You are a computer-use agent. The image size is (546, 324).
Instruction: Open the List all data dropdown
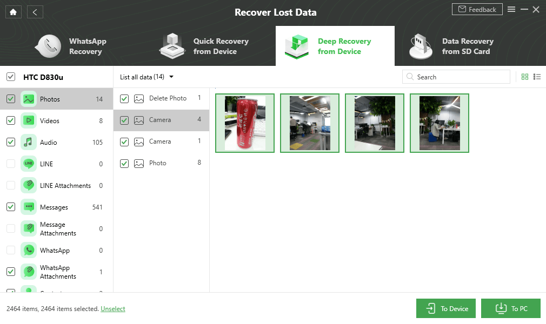(x=146, y=77)
